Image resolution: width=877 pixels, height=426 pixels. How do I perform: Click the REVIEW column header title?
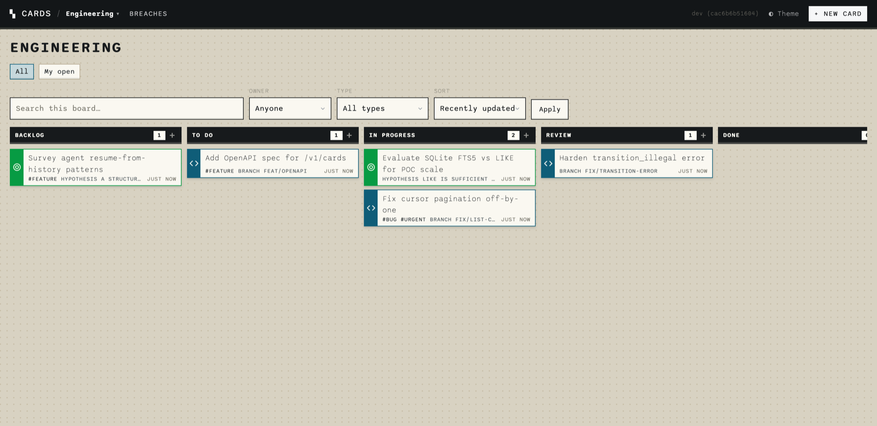coord(559,135)
